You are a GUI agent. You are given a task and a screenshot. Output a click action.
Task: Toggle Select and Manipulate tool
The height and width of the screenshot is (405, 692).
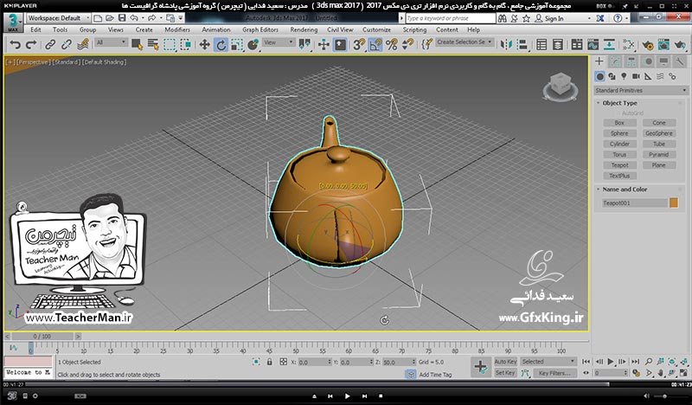point(324,45)
